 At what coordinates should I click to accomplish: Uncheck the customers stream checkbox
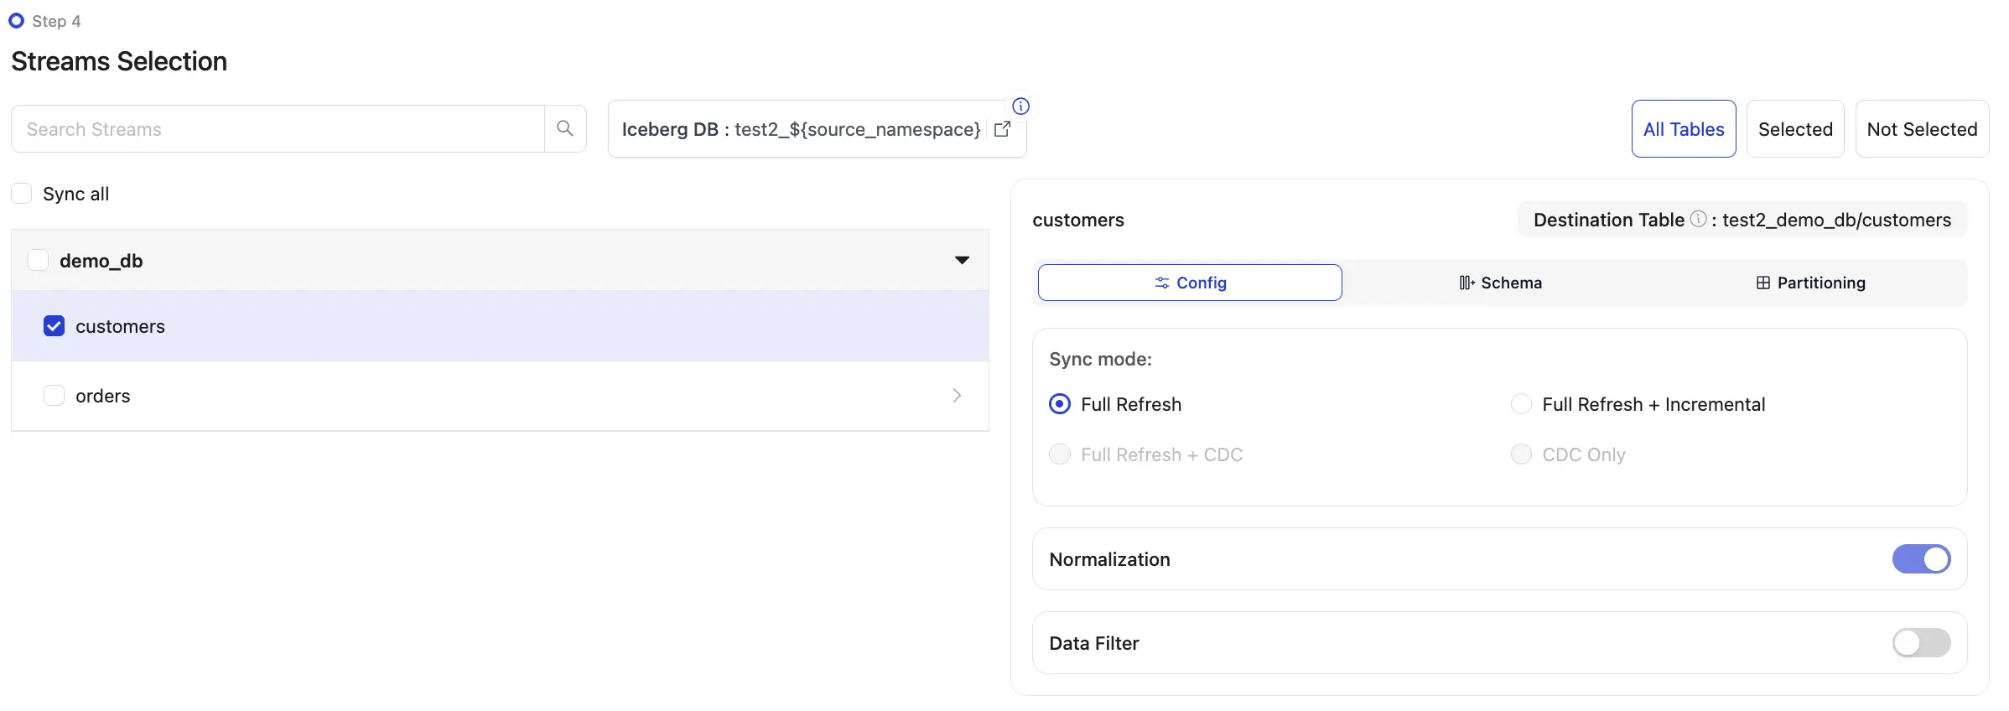pyautogui.click(x=54, y=326)
